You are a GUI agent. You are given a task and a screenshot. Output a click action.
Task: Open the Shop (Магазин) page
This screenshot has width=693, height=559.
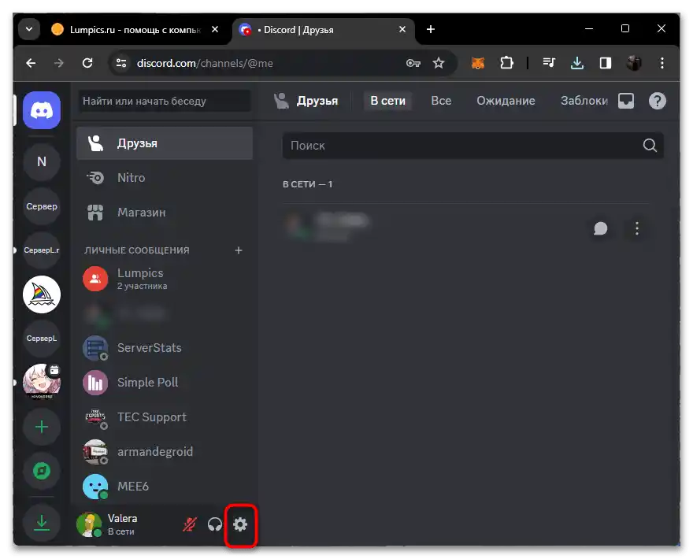point(165,213)
